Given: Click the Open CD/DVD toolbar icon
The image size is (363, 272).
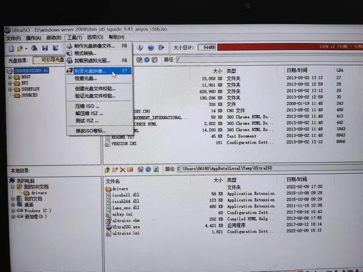Looking at the screenshot, I should (x=34, y=48).
